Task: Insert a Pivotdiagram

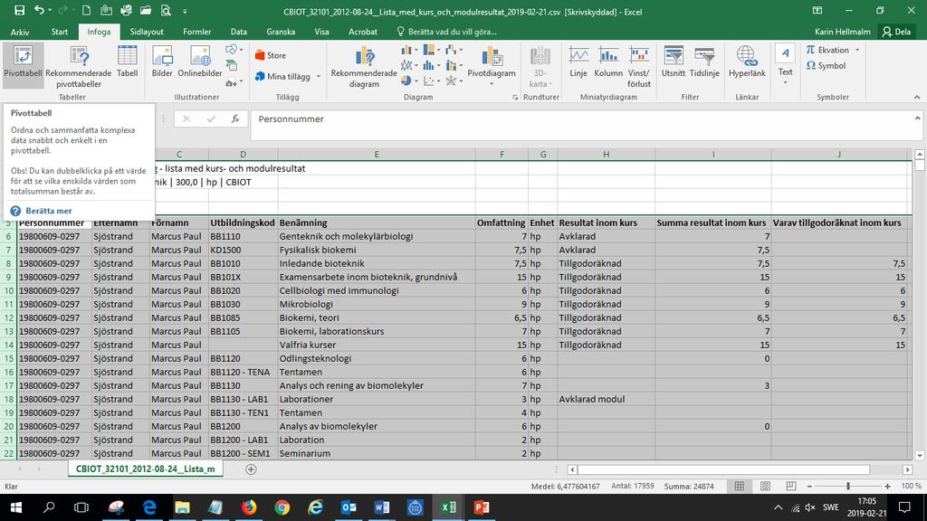Action: (x=492, y=65)
